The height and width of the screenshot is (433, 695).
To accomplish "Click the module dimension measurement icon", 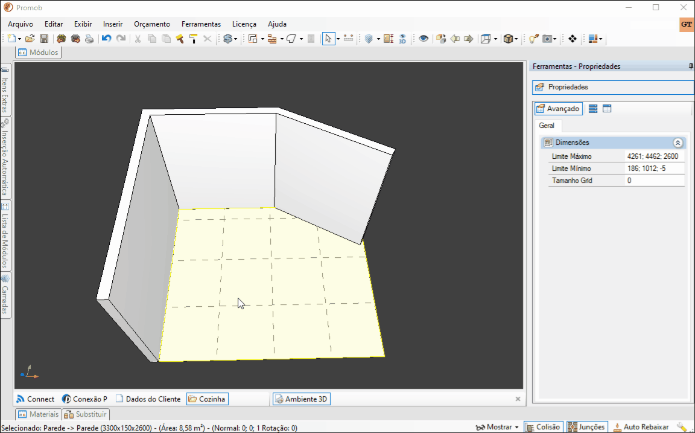I will point(389,39).
